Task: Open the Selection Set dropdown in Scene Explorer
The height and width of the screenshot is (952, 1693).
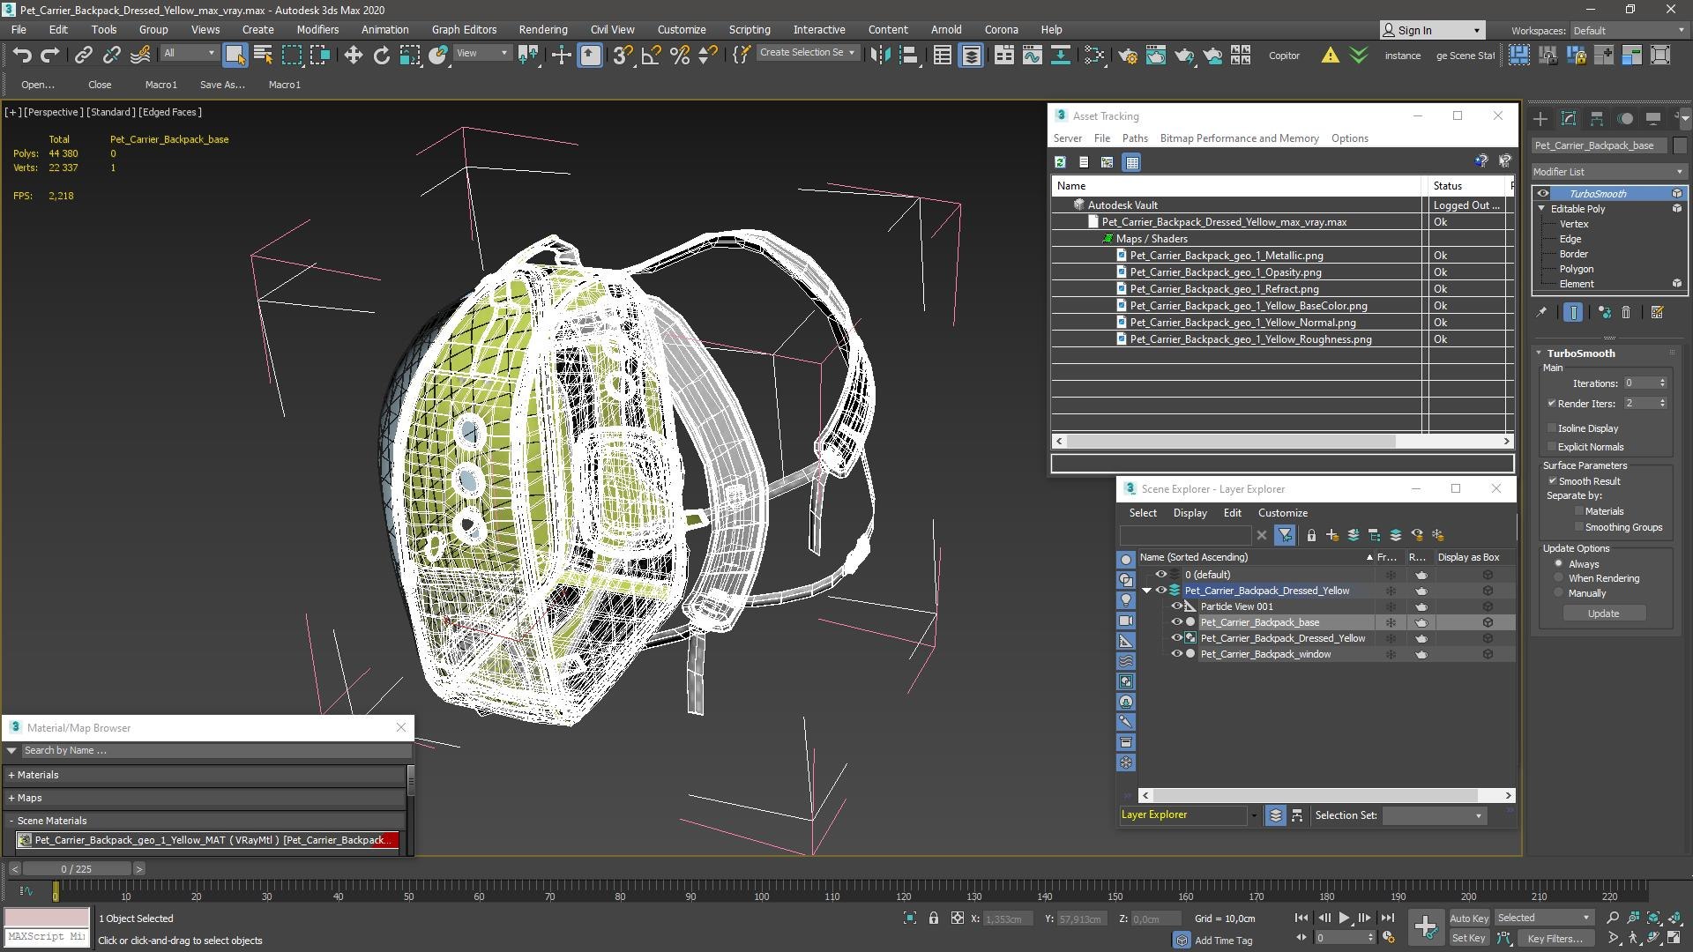Action: 1433,815
